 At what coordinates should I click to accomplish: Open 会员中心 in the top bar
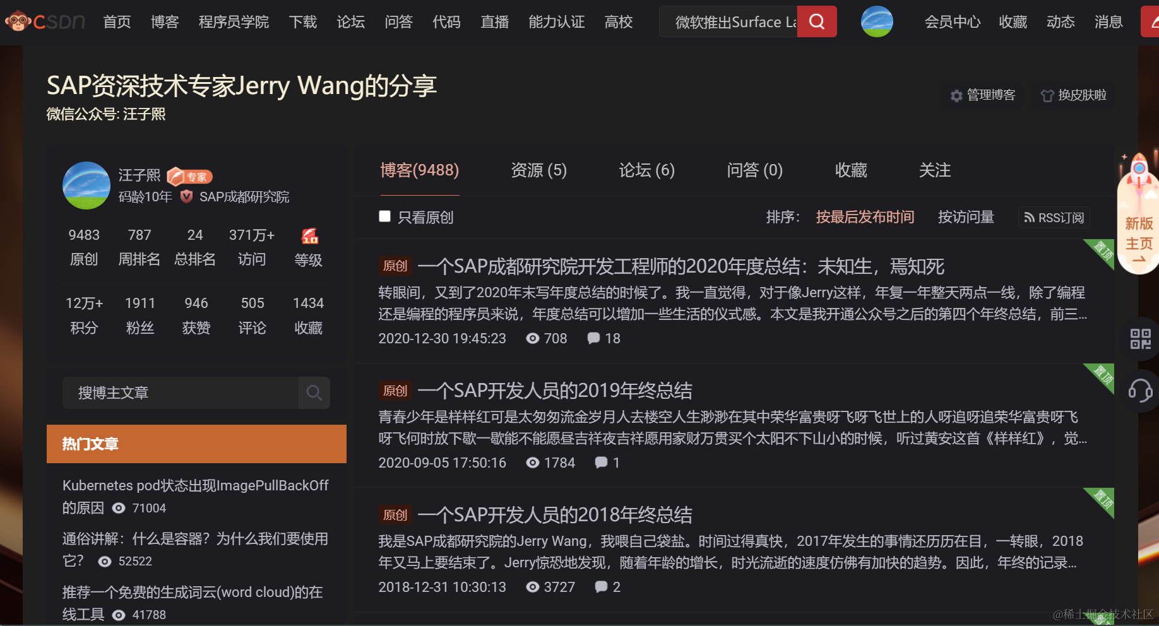pos(953,22)
